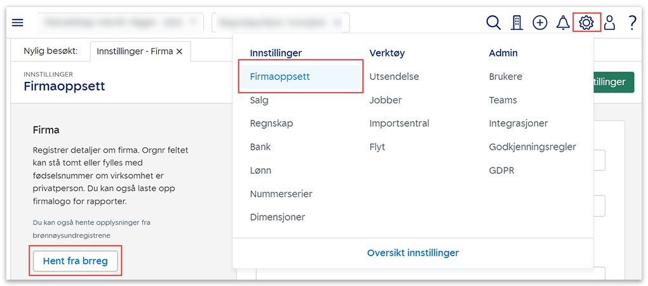Click the search magnifier icon
Screen dimensions: 648x286
tap(494, 23)
